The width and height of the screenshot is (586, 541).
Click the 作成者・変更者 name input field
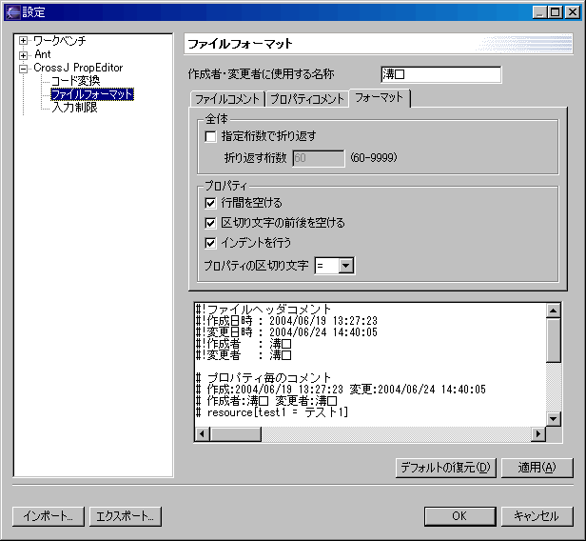tap(441, 74)
